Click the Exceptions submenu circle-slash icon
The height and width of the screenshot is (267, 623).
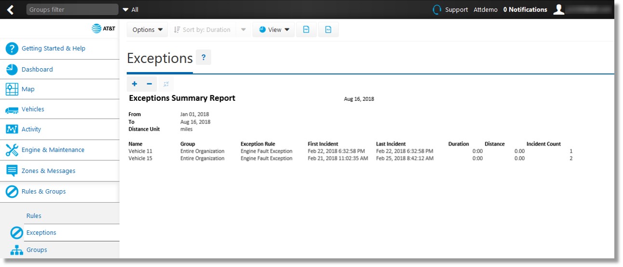tap(17, 233)
